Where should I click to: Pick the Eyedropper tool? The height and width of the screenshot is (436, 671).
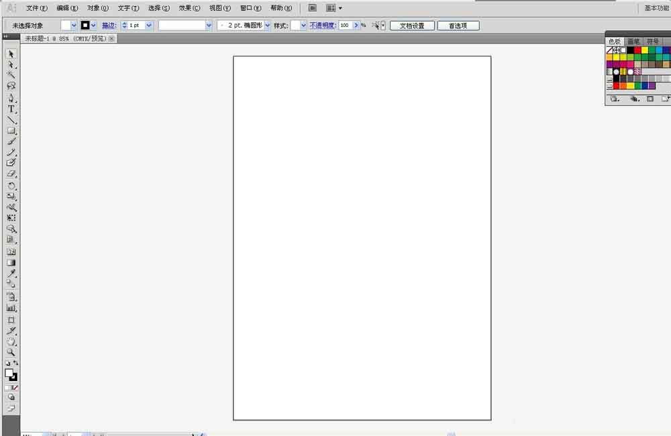[x=11, y=273]
